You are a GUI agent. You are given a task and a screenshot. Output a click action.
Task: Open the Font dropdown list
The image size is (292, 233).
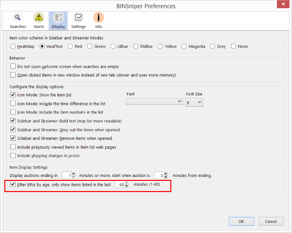pyautogui.click(x=154, y=101)
